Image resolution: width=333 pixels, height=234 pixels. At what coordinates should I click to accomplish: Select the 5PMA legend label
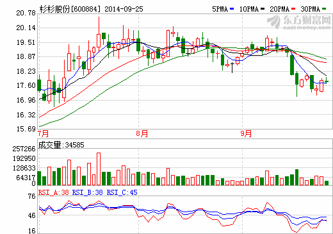pyautogui.click(x=220, y=9)
